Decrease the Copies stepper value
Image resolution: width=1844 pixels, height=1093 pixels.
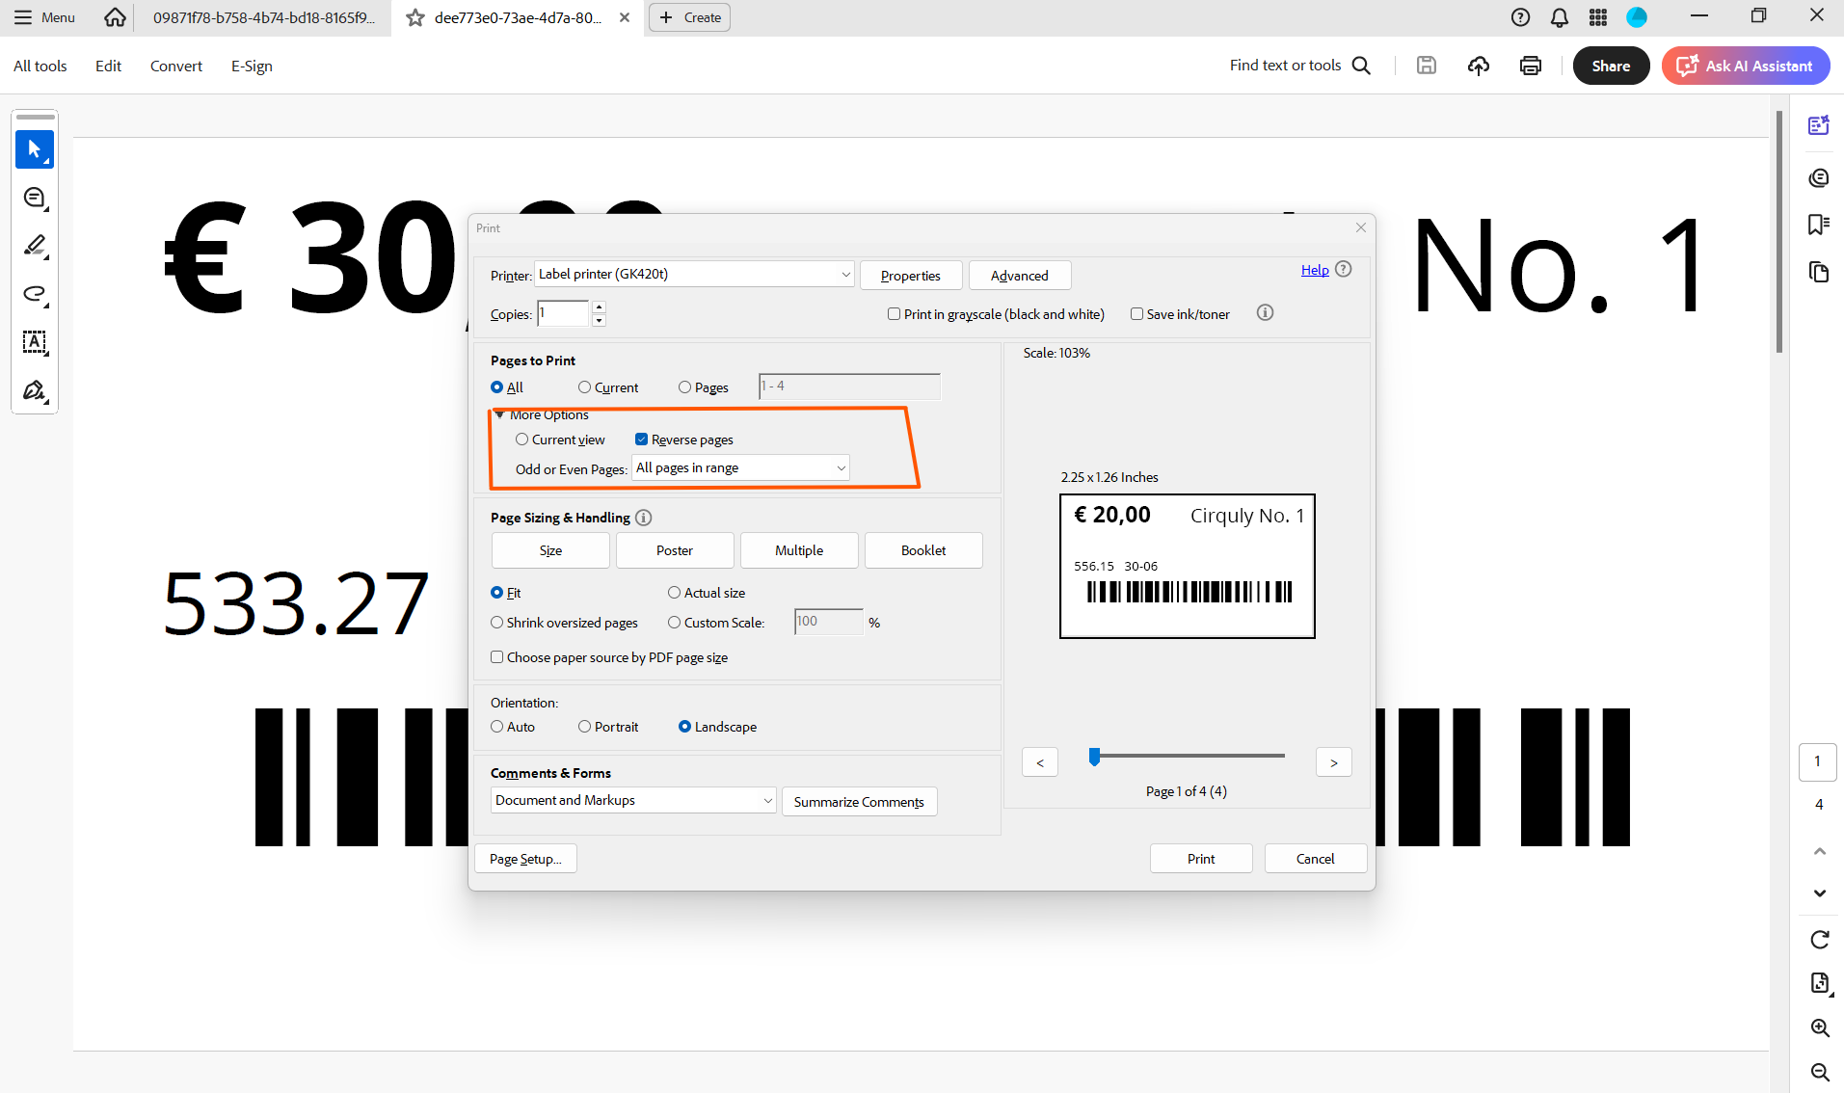599,320
